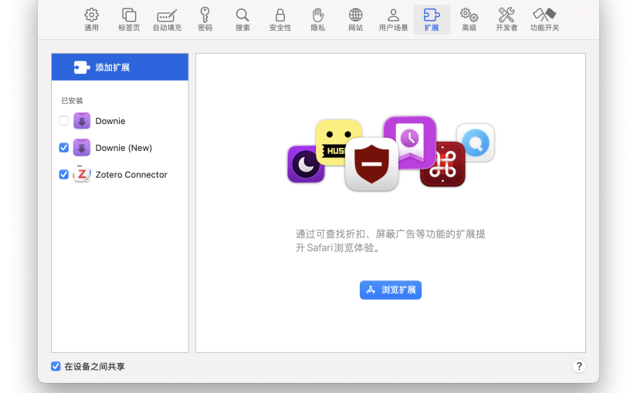637x393 pixels.
Task: Click the 添加扩展 add extension row
Action: [120, 67]
